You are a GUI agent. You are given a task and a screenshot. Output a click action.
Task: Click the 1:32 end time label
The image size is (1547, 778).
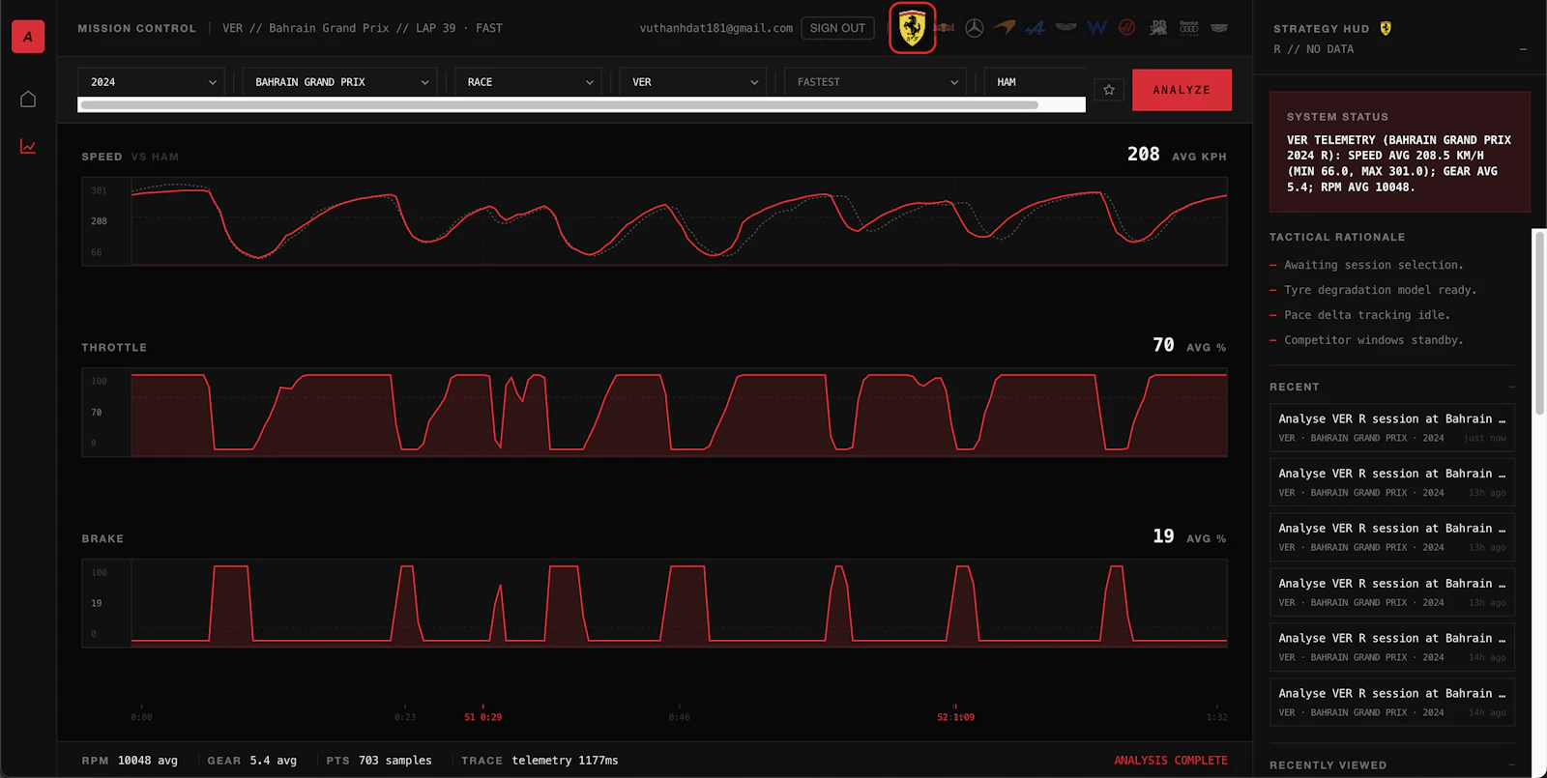pos(1217,717)
